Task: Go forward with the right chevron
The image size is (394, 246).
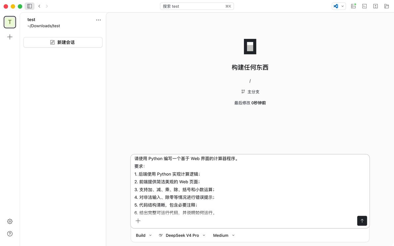Action: [x=47, y=6]
